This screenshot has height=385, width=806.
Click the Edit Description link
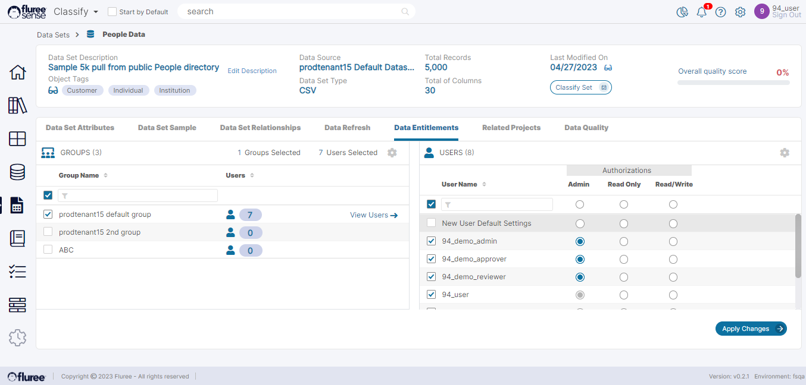[252, 71]
